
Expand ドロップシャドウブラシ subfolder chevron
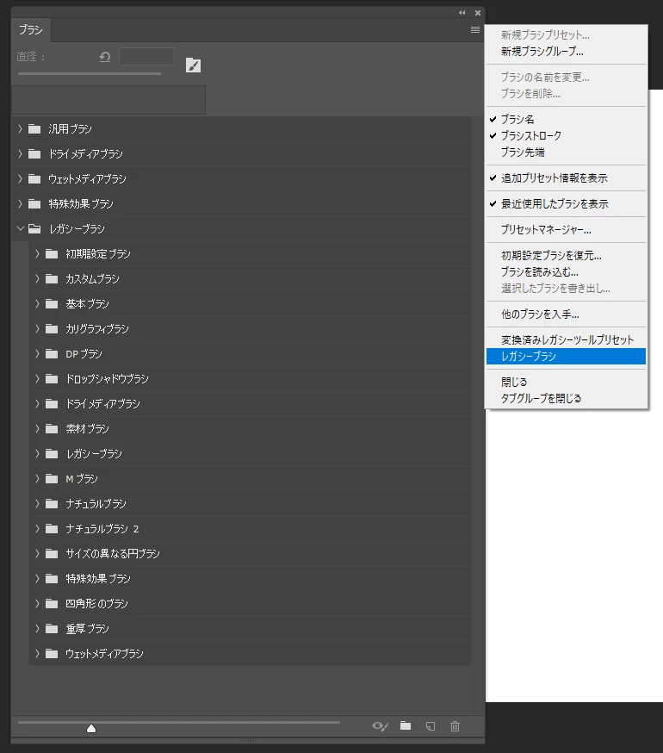pyautogui.click(x=37, y=378)
